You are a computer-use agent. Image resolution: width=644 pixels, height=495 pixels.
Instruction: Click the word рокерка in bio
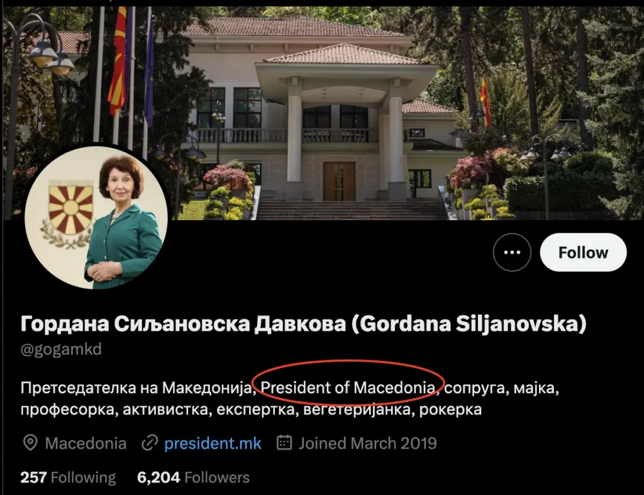[450, 409]
